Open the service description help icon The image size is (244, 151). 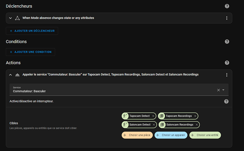pos(226,101)
